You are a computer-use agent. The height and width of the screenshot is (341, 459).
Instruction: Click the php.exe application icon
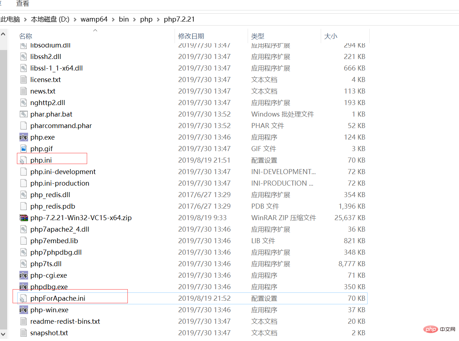[x=24, y=137]
